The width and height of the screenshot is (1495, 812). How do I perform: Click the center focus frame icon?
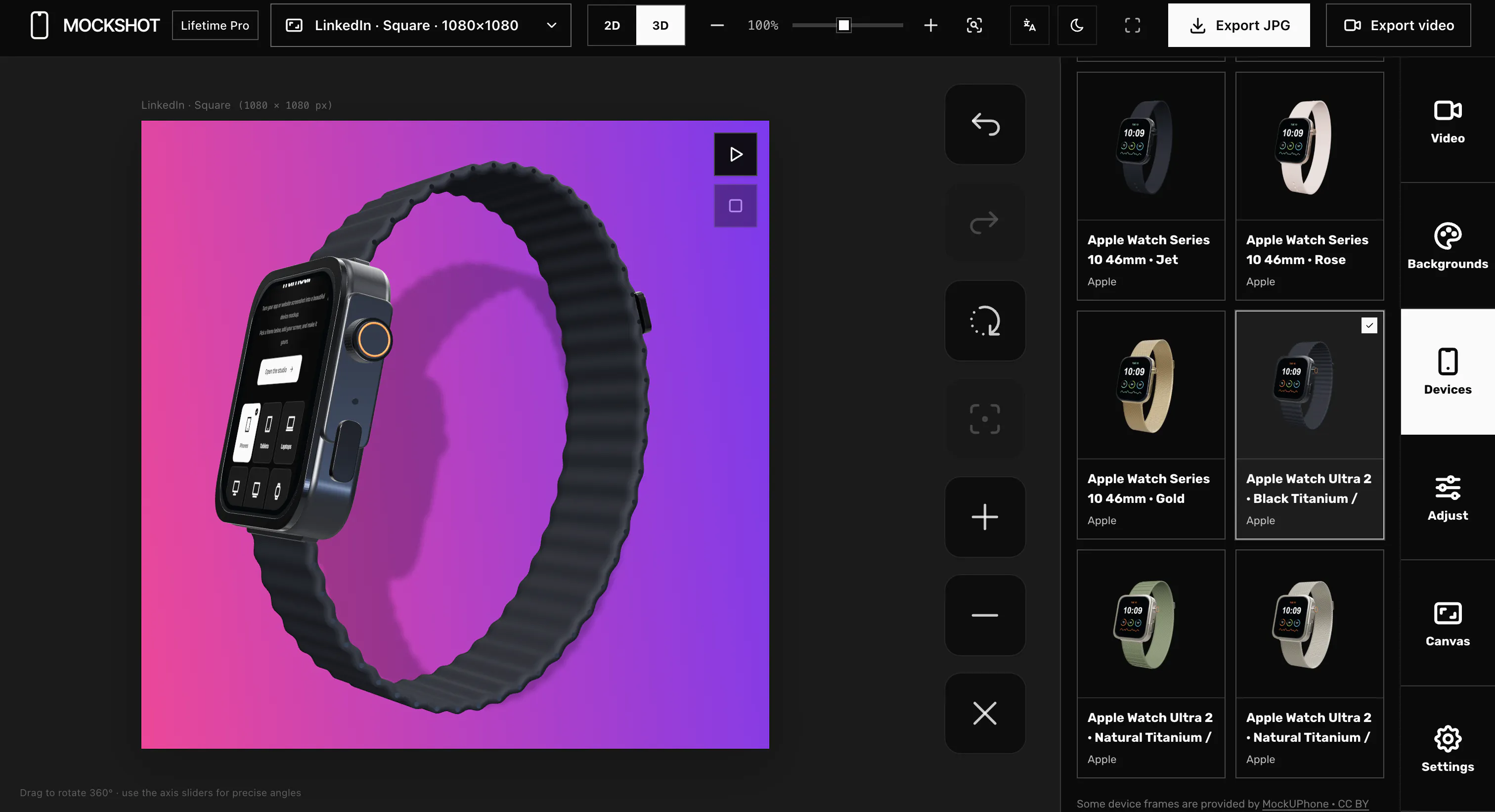click(x=985, y=419)
